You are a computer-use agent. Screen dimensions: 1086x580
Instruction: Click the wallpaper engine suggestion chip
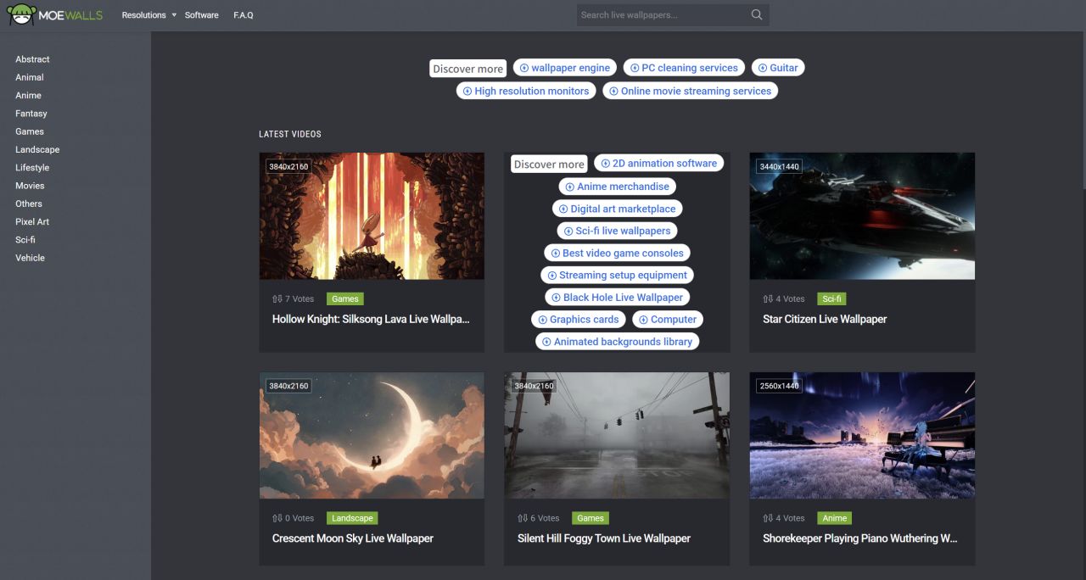click(x=565, y=68)
